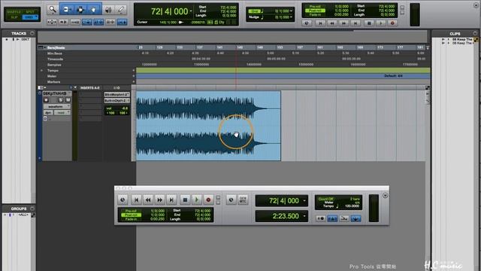
Task: Click Rewind in the top toolbar transport
Action: click(332, 23)
